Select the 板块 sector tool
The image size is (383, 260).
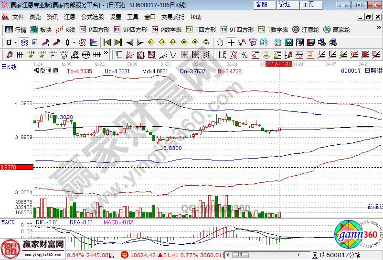(41, 30)
